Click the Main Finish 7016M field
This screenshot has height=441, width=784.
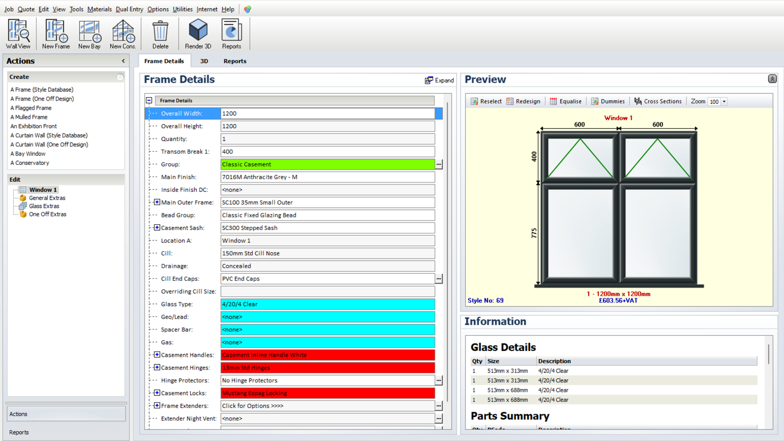click(327, 177)
